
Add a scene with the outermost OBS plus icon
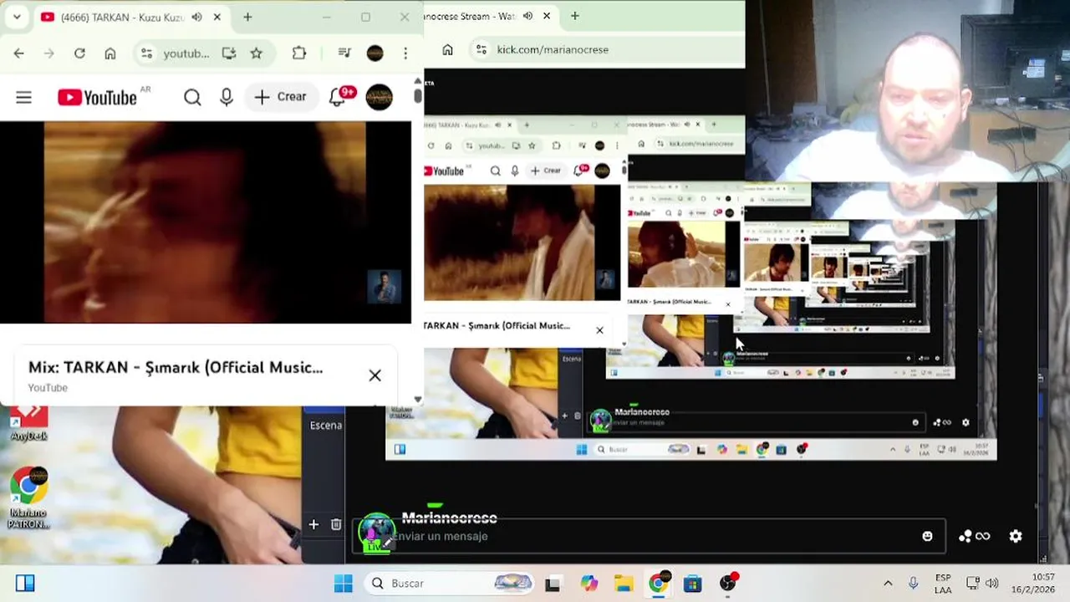click(313, 524)
